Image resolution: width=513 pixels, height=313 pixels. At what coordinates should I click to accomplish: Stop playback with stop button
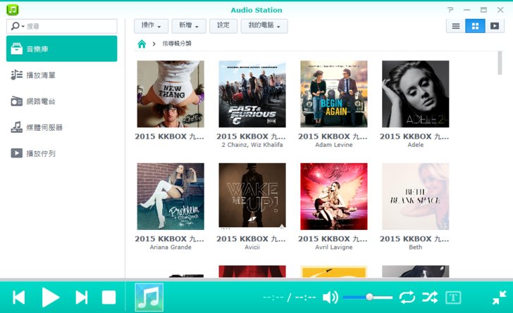coord(109,298)
